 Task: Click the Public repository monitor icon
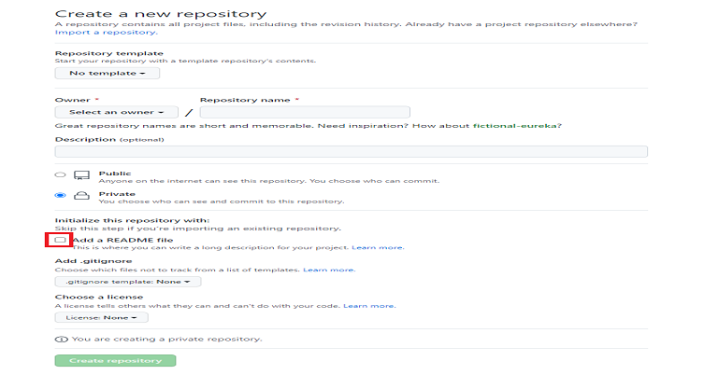pos(82,175)
